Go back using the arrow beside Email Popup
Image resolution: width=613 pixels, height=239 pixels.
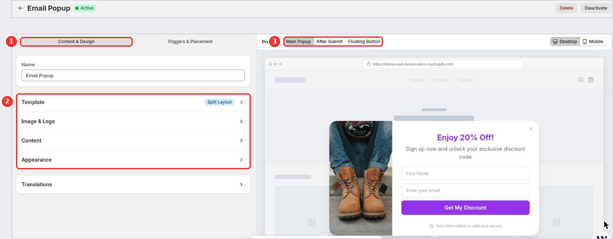tap(20, 8)
